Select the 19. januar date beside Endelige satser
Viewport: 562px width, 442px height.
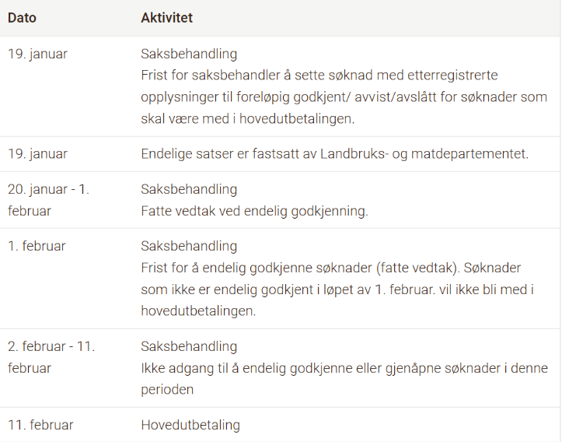(x=37, y=154)
